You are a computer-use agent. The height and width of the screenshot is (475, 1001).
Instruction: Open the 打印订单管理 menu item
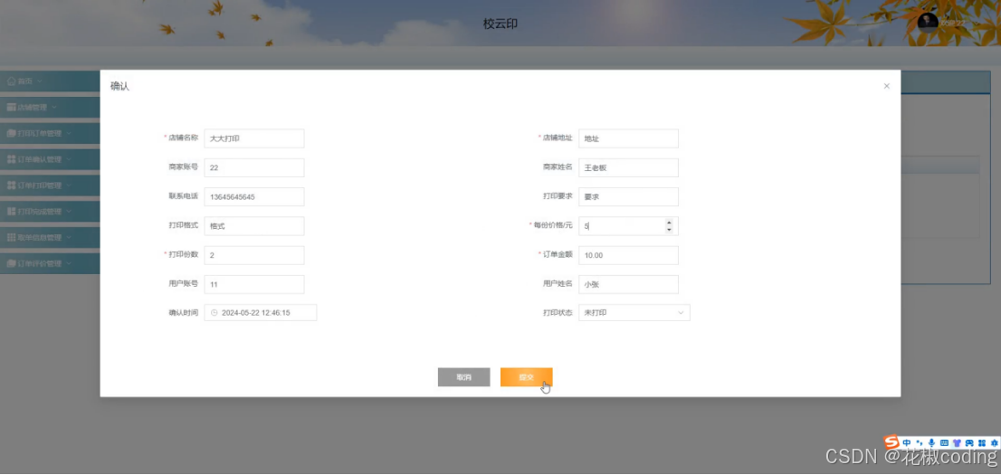pos(50,133)
